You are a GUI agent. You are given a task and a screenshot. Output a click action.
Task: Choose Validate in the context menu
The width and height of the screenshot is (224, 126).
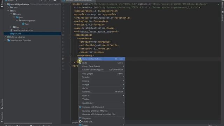102,99
